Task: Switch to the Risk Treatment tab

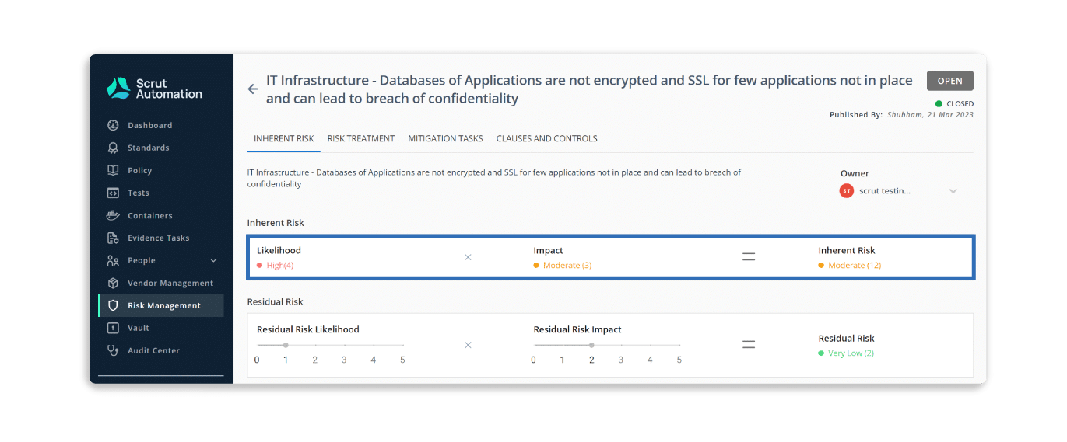Action: coord(361,138)
